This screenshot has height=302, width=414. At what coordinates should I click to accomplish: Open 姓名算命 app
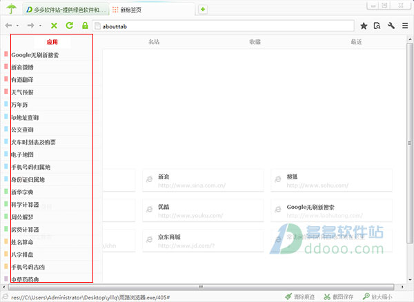pyautogui.click(x=22, y=242)
